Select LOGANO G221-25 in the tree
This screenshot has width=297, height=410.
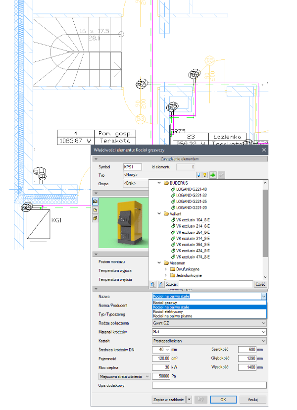[192, 202]
